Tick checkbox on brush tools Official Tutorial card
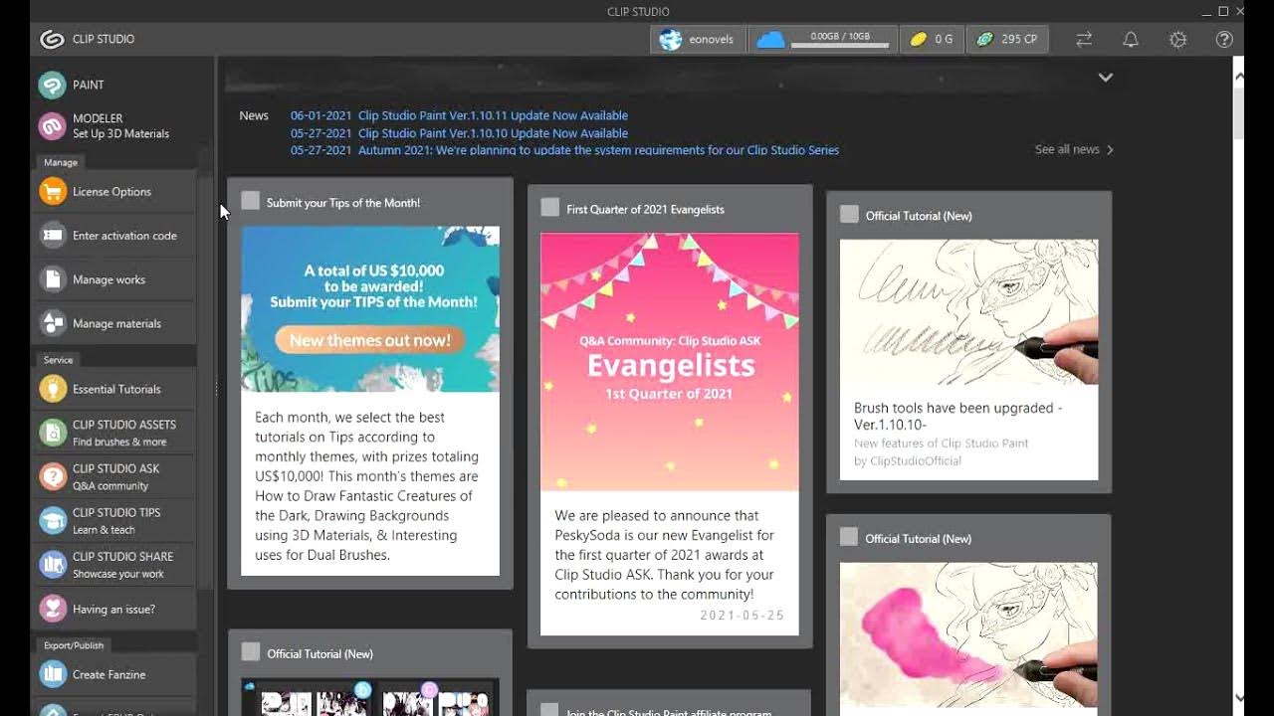The width and height of the screenshot is (1274, 716). (849, 214)
